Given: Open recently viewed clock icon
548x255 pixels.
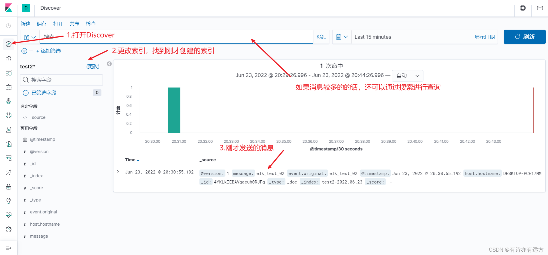Looking at the screenshot, I should coord(9,26).
